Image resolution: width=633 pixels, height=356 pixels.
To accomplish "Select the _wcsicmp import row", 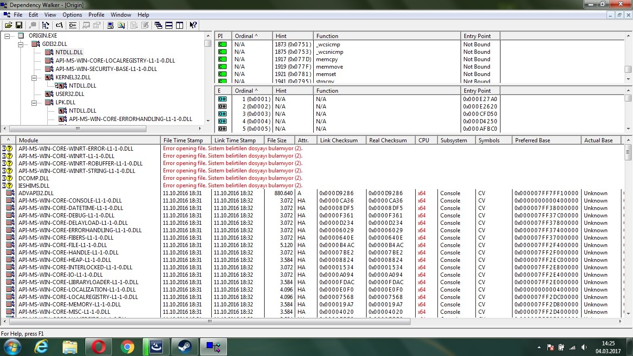I will 419,44.
